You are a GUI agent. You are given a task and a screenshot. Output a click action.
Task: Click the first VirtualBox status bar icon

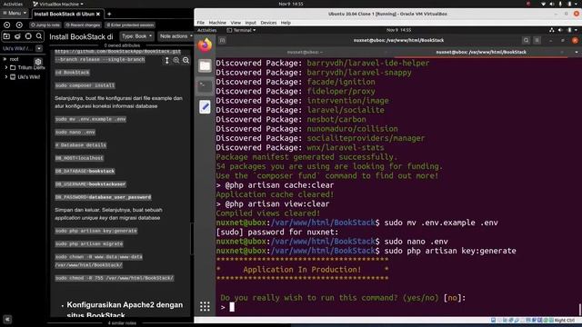click(x=493, y=320)
